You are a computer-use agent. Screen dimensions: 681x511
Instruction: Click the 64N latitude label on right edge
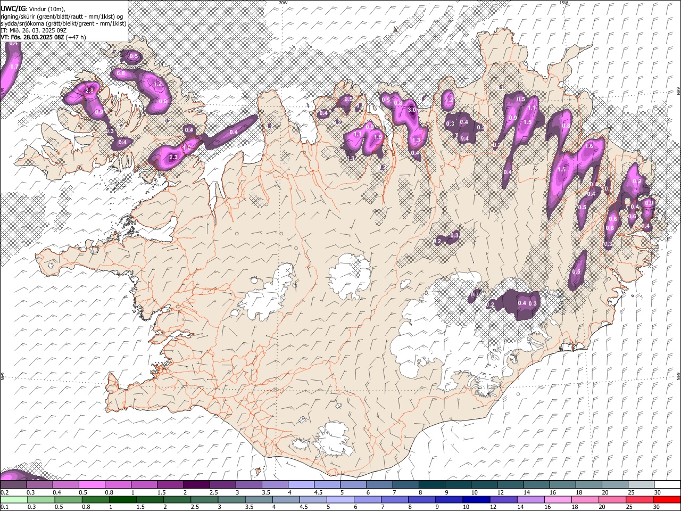(678, 376)
